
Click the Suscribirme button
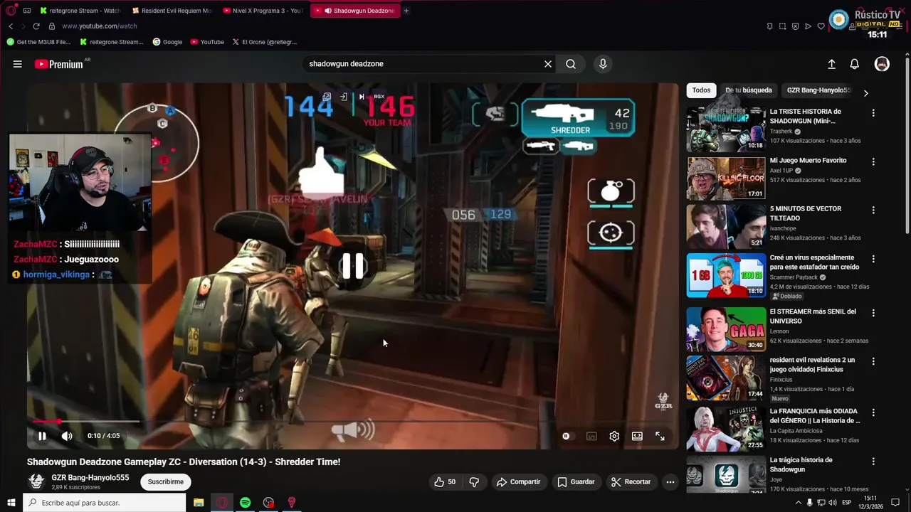(166, 482)
